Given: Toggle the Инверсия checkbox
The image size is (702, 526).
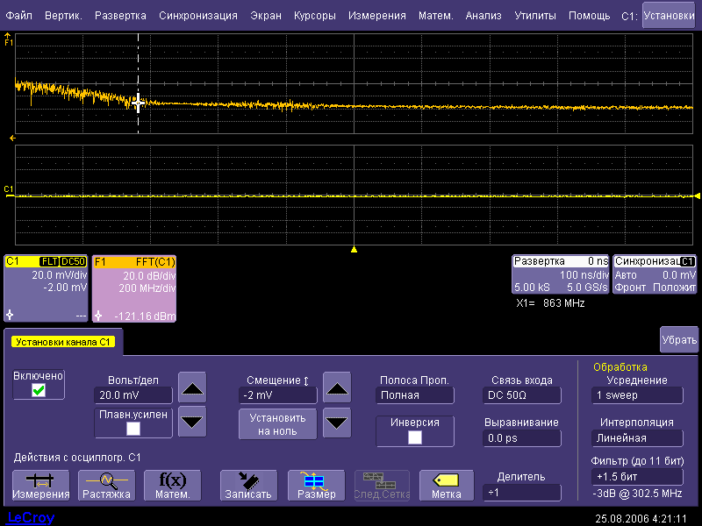Looking at the screenshot, I should 415,437.
